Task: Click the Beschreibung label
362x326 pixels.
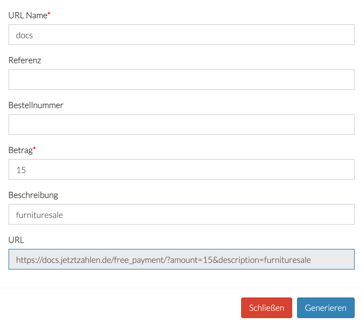Action: pos(33,195)
